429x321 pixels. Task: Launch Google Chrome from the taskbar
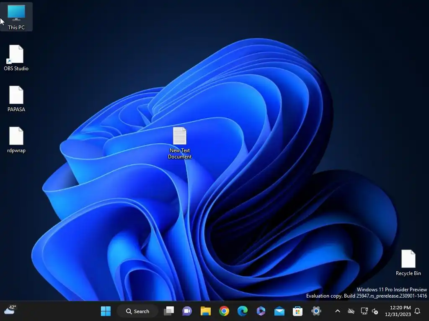224,311
